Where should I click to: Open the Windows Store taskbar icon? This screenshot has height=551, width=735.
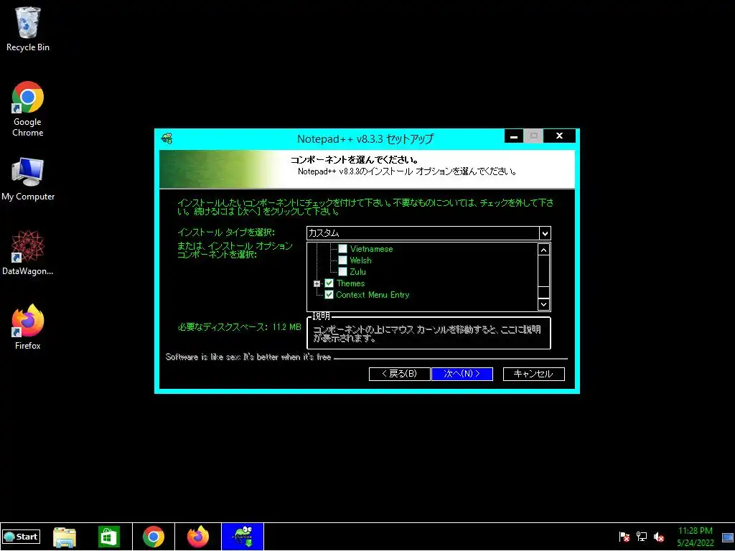pos(109,537)
